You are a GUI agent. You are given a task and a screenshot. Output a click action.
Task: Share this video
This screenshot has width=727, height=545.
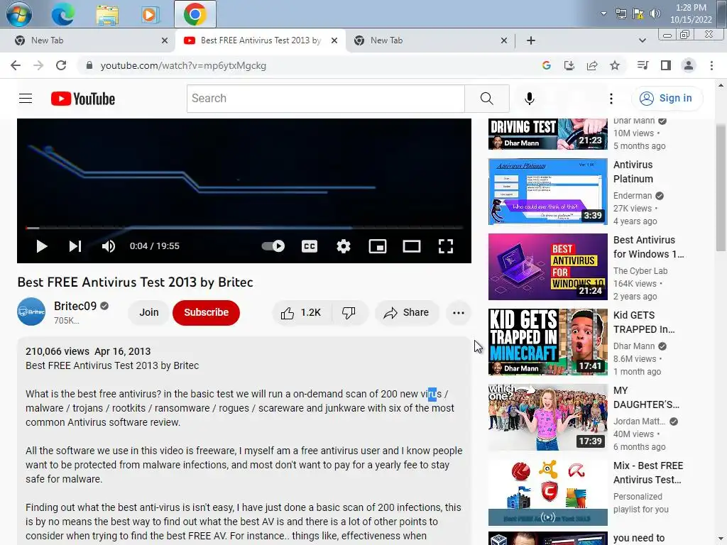406,313
